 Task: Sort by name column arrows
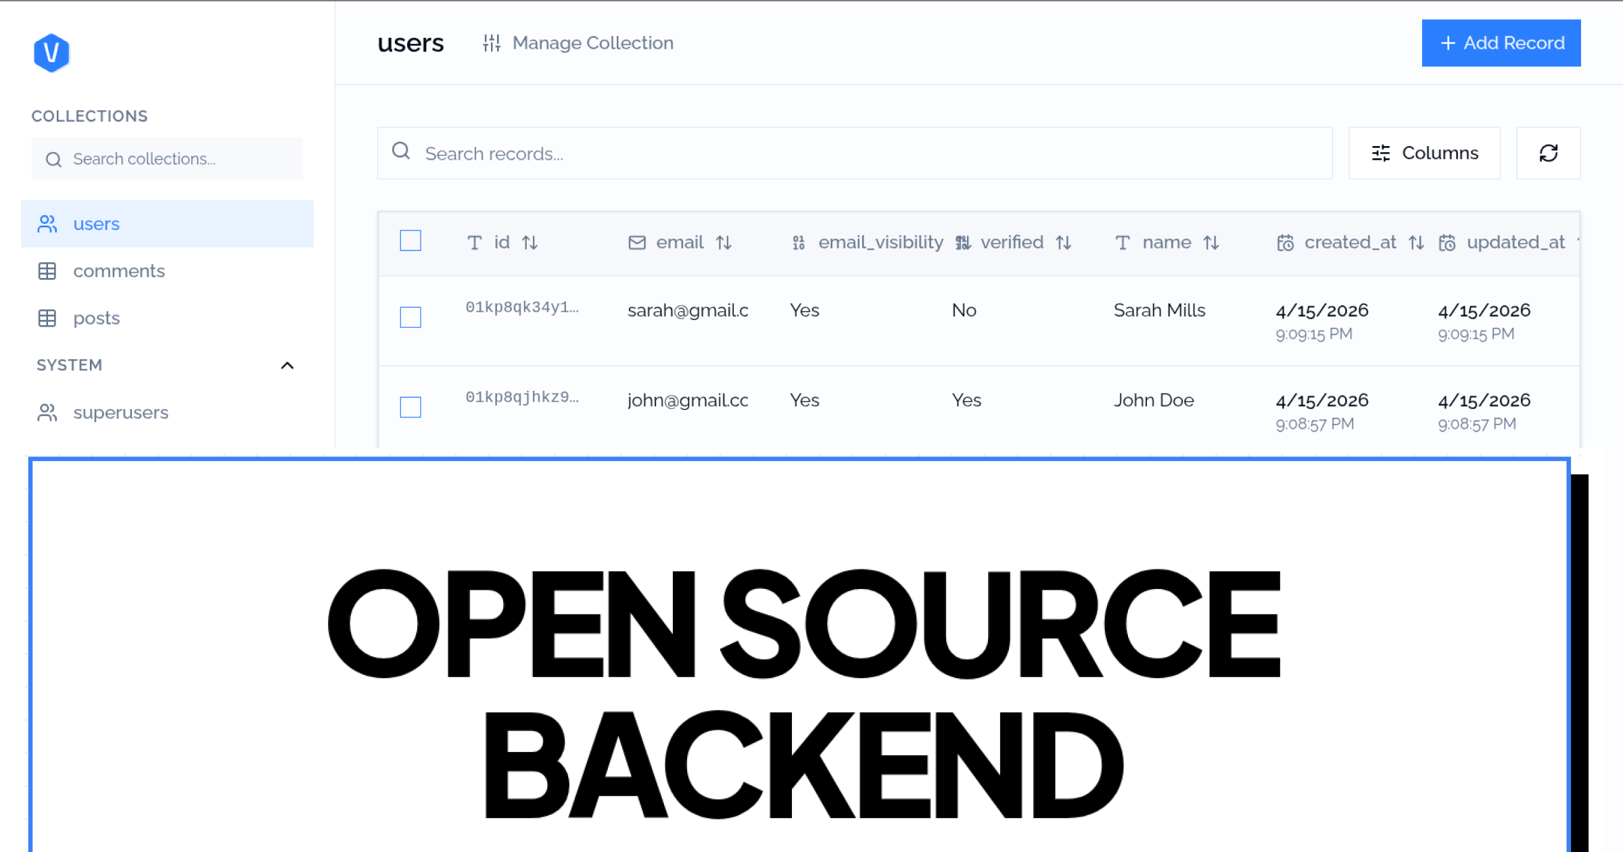click(x=1210, y=243)
